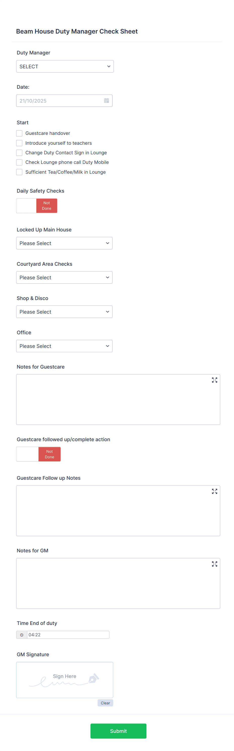Toggle Guestcare followed up/complete action switch
Screen dimensions: 234x751
tap(28, 454)
